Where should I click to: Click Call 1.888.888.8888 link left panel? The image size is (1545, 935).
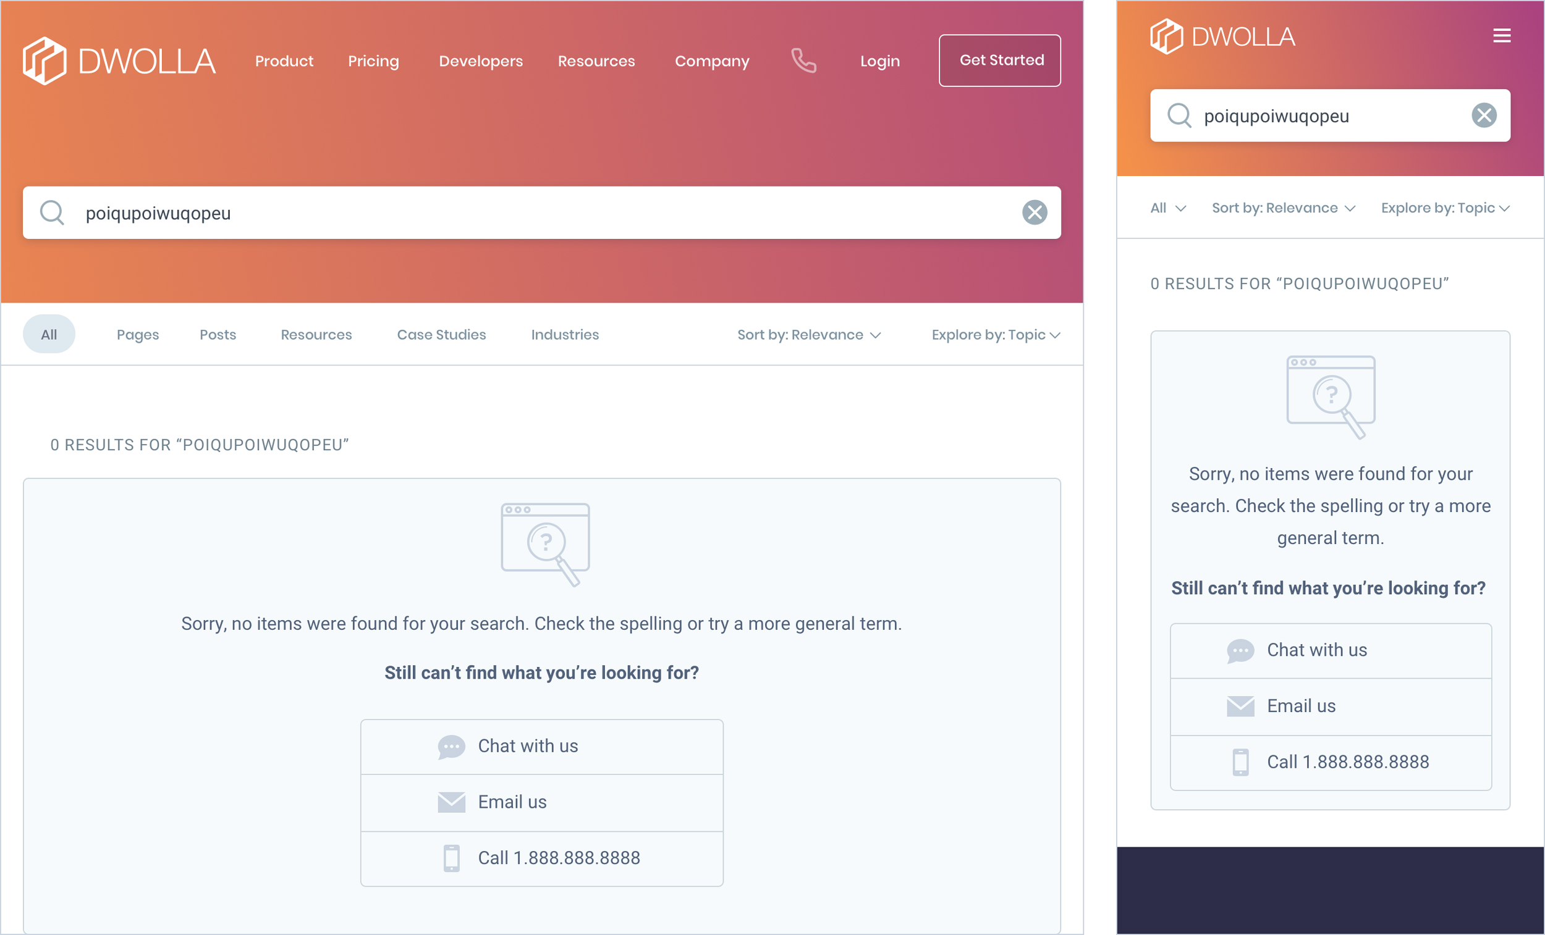click(541, 858)
